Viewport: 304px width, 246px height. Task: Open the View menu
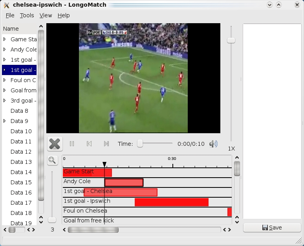click(x=46, y=15)
